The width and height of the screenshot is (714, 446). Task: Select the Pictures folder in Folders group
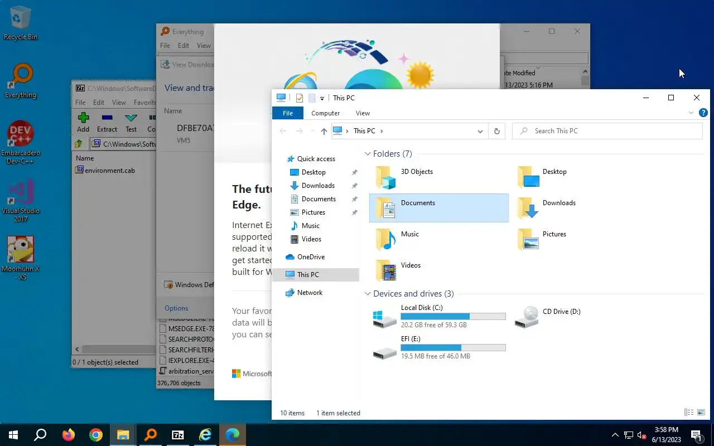[x=580, y=239]
